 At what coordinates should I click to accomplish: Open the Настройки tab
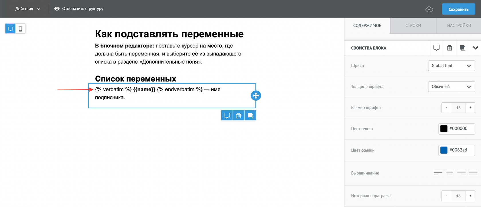(x=459, y=26)
